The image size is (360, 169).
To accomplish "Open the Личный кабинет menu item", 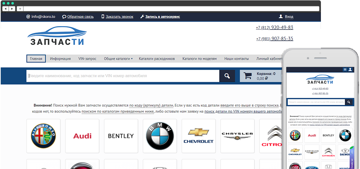I will pos(269,58).
